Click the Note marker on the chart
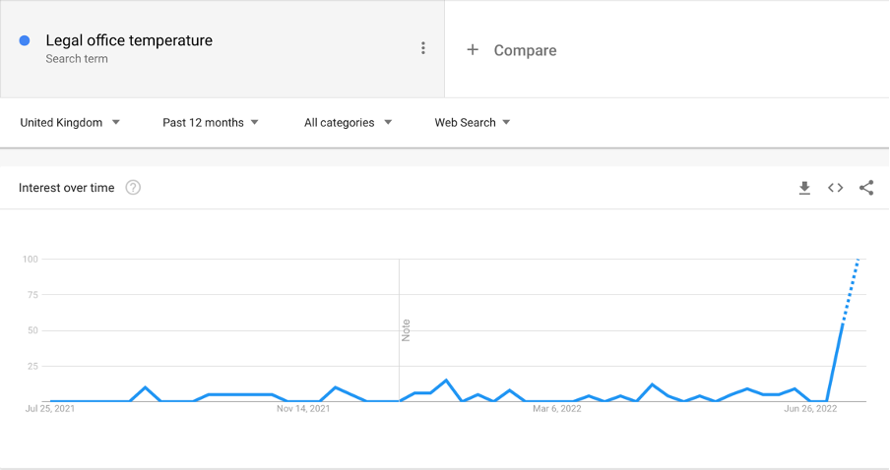890x470 pixels. pos(406,330)
